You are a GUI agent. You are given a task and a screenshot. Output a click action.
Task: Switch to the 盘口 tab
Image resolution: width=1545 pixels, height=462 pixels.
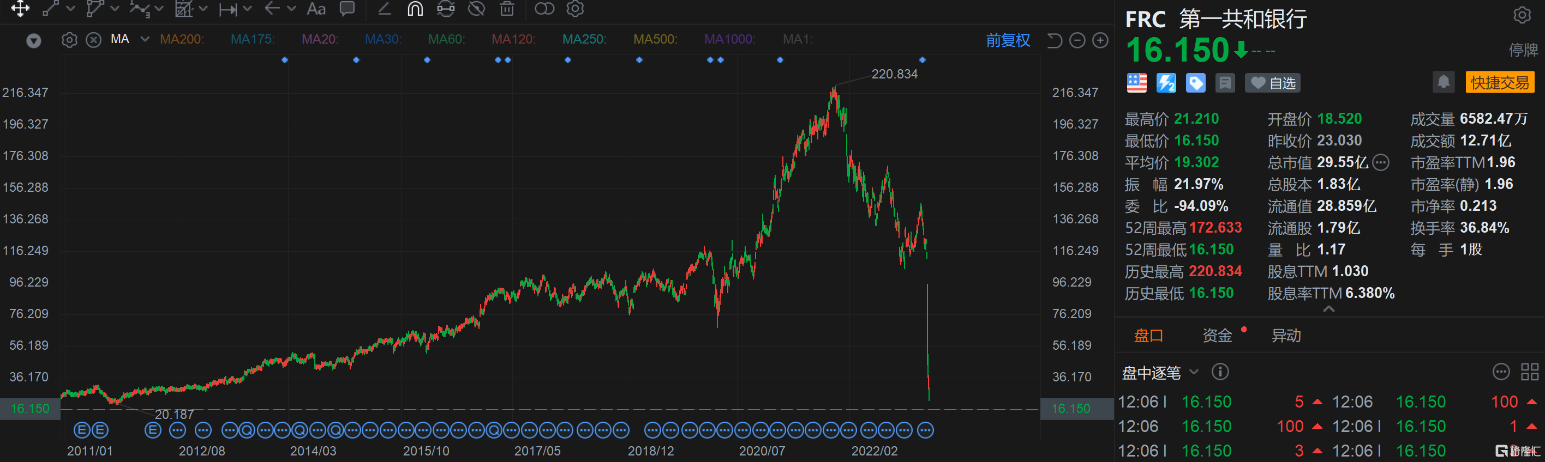[1148, 336]
